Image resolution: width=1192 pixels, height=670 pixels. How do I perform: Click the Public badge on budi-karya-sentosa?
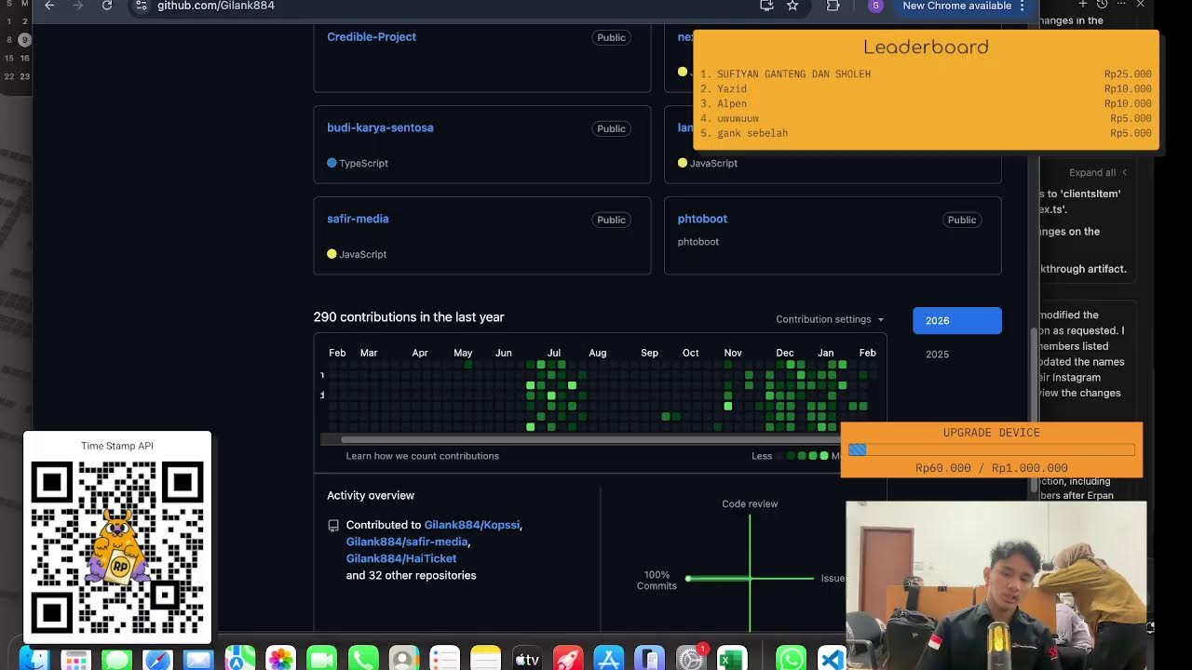(x=611, y=129)
